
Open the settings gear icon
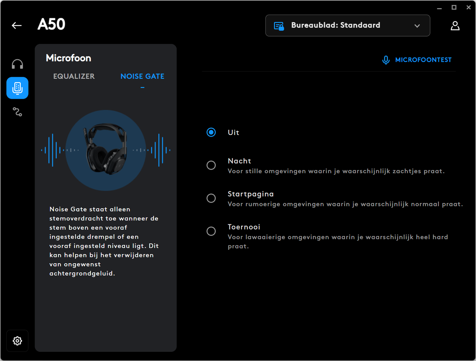click(x=17, y=341)
